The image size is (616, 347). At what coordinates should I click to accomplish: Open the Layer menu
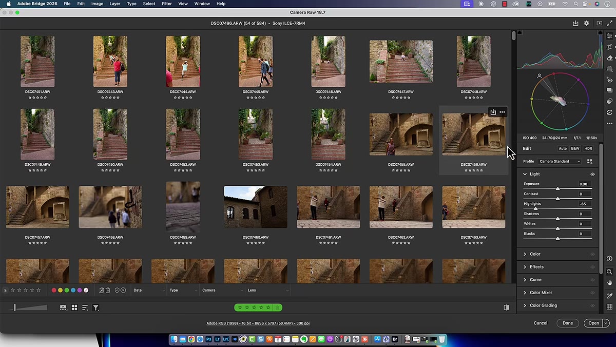click(x=115, y=4)
